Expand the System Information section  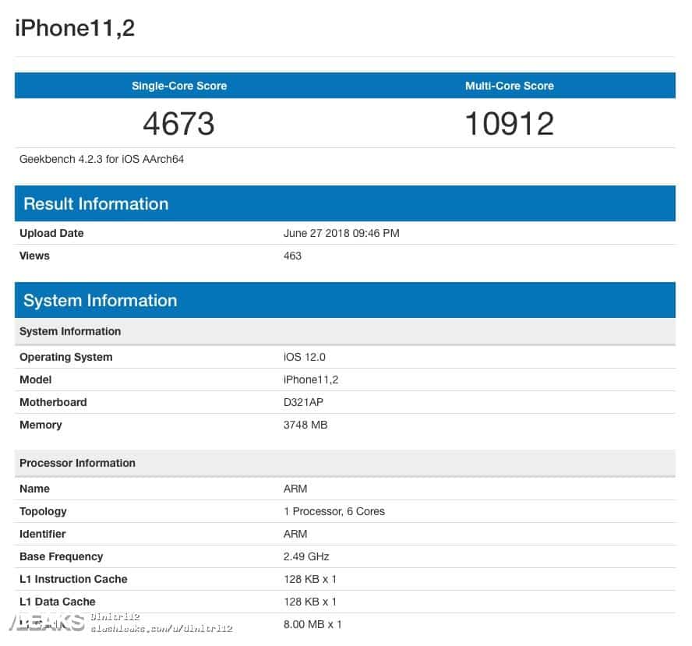click(100, 300)
